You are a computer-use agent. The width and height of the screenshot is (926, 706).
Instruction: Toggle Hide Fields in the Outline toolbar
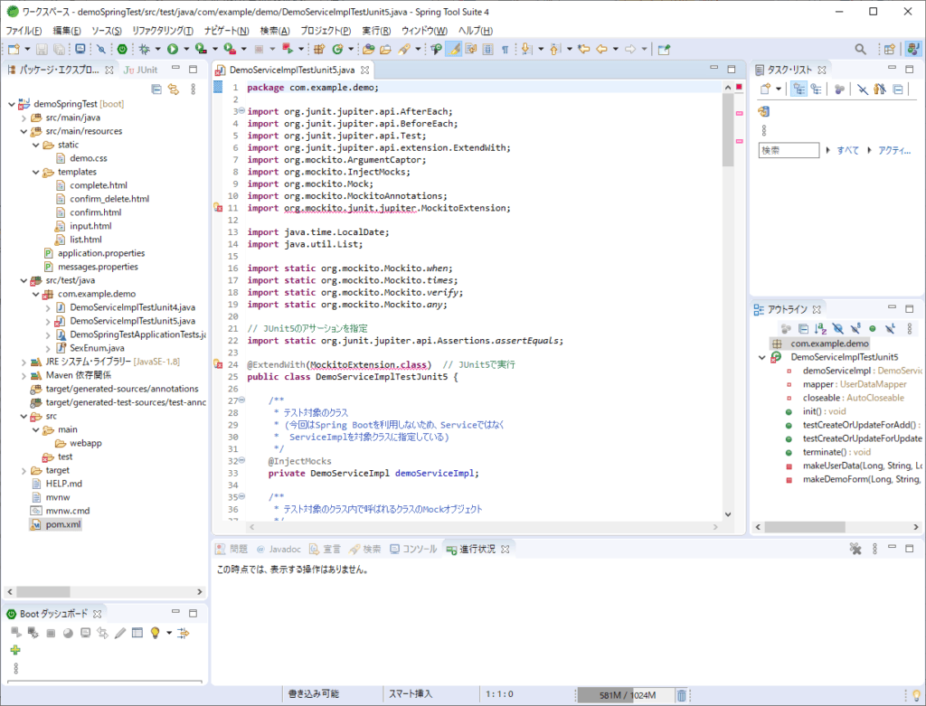pos(837,329)
